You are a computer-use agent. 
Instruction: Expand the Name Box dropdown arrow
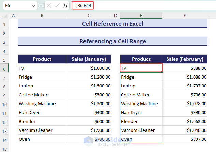point(33,6)
